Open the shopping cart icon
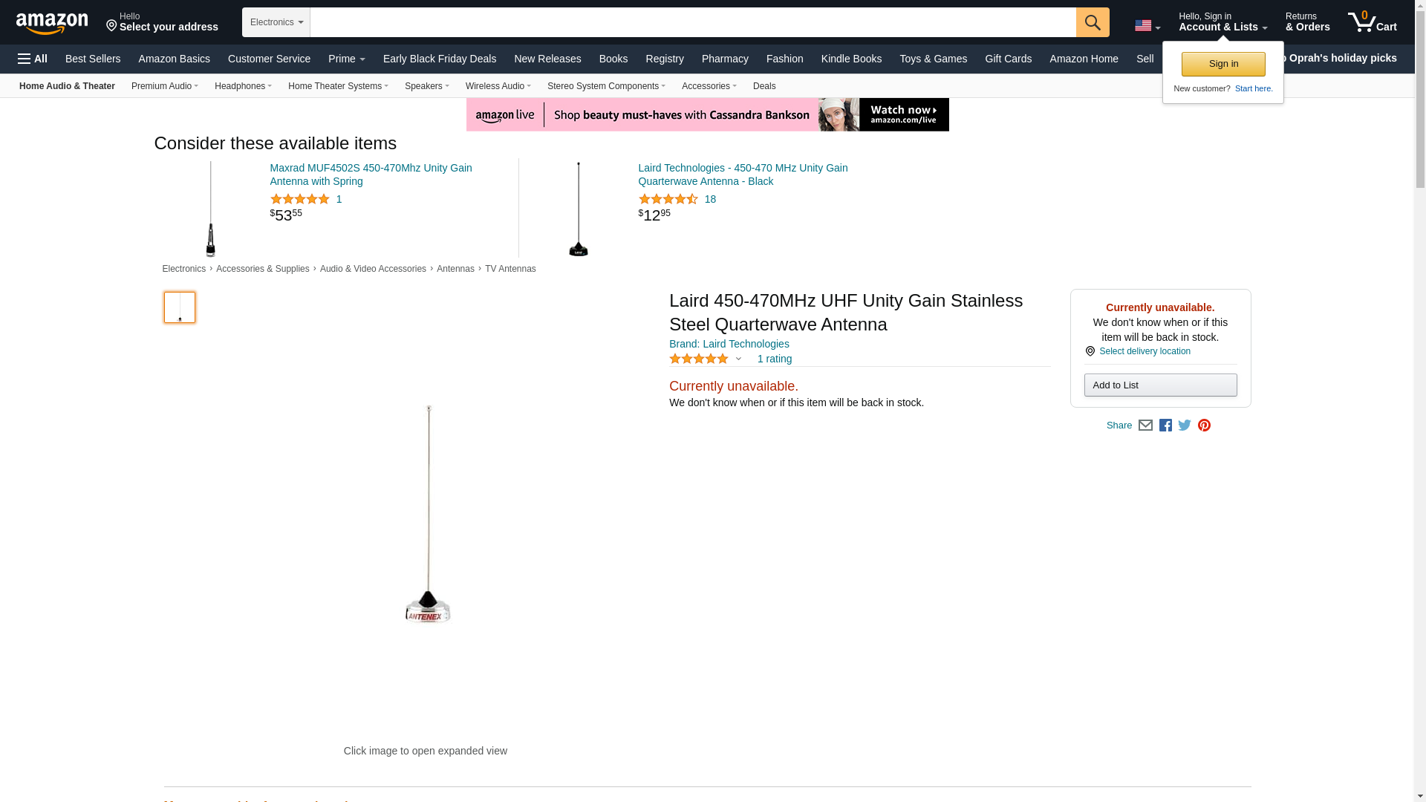Screen dimensions: 1426x802 [1373, 22]
